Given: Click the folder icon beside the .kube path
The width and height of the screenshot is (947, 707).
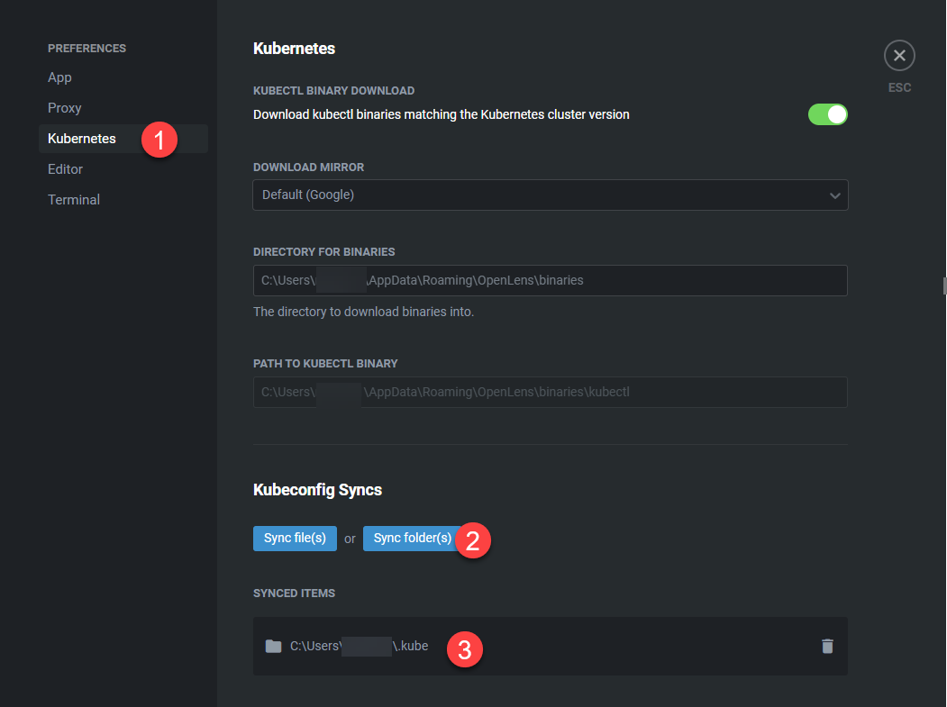Looking at the screenshot, I should pos(273,646).
